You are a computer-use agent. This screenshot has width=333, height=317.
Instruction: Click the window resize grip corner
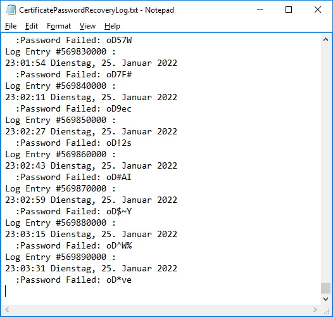(327, 311)
